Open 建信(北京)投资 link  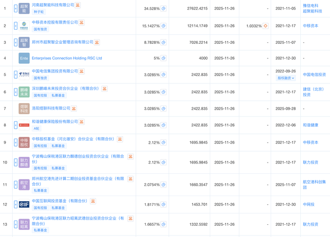click(x=313, y=92)
